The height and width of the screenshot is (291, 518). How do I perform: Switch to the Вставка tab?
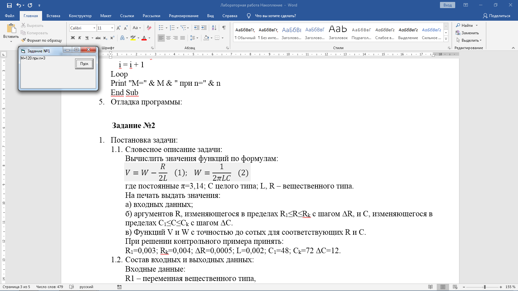pyautogui.click(x=53, y=16)
